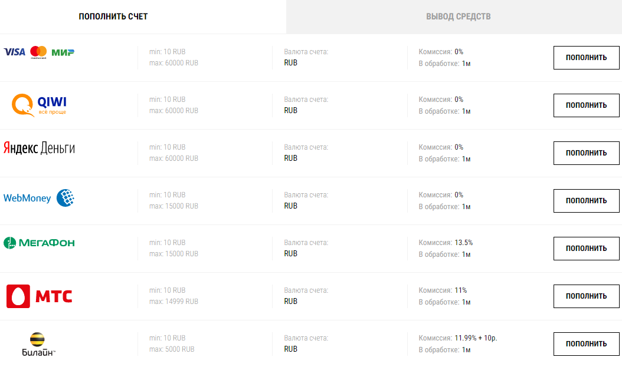Pick the МегаФон logo
622x367 pixels.
click(x=40, y=243)
